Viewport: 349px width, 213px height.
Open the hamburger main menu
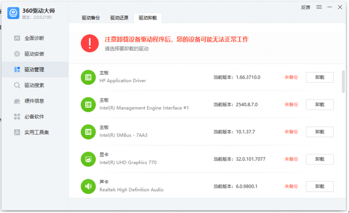(319, 7)
